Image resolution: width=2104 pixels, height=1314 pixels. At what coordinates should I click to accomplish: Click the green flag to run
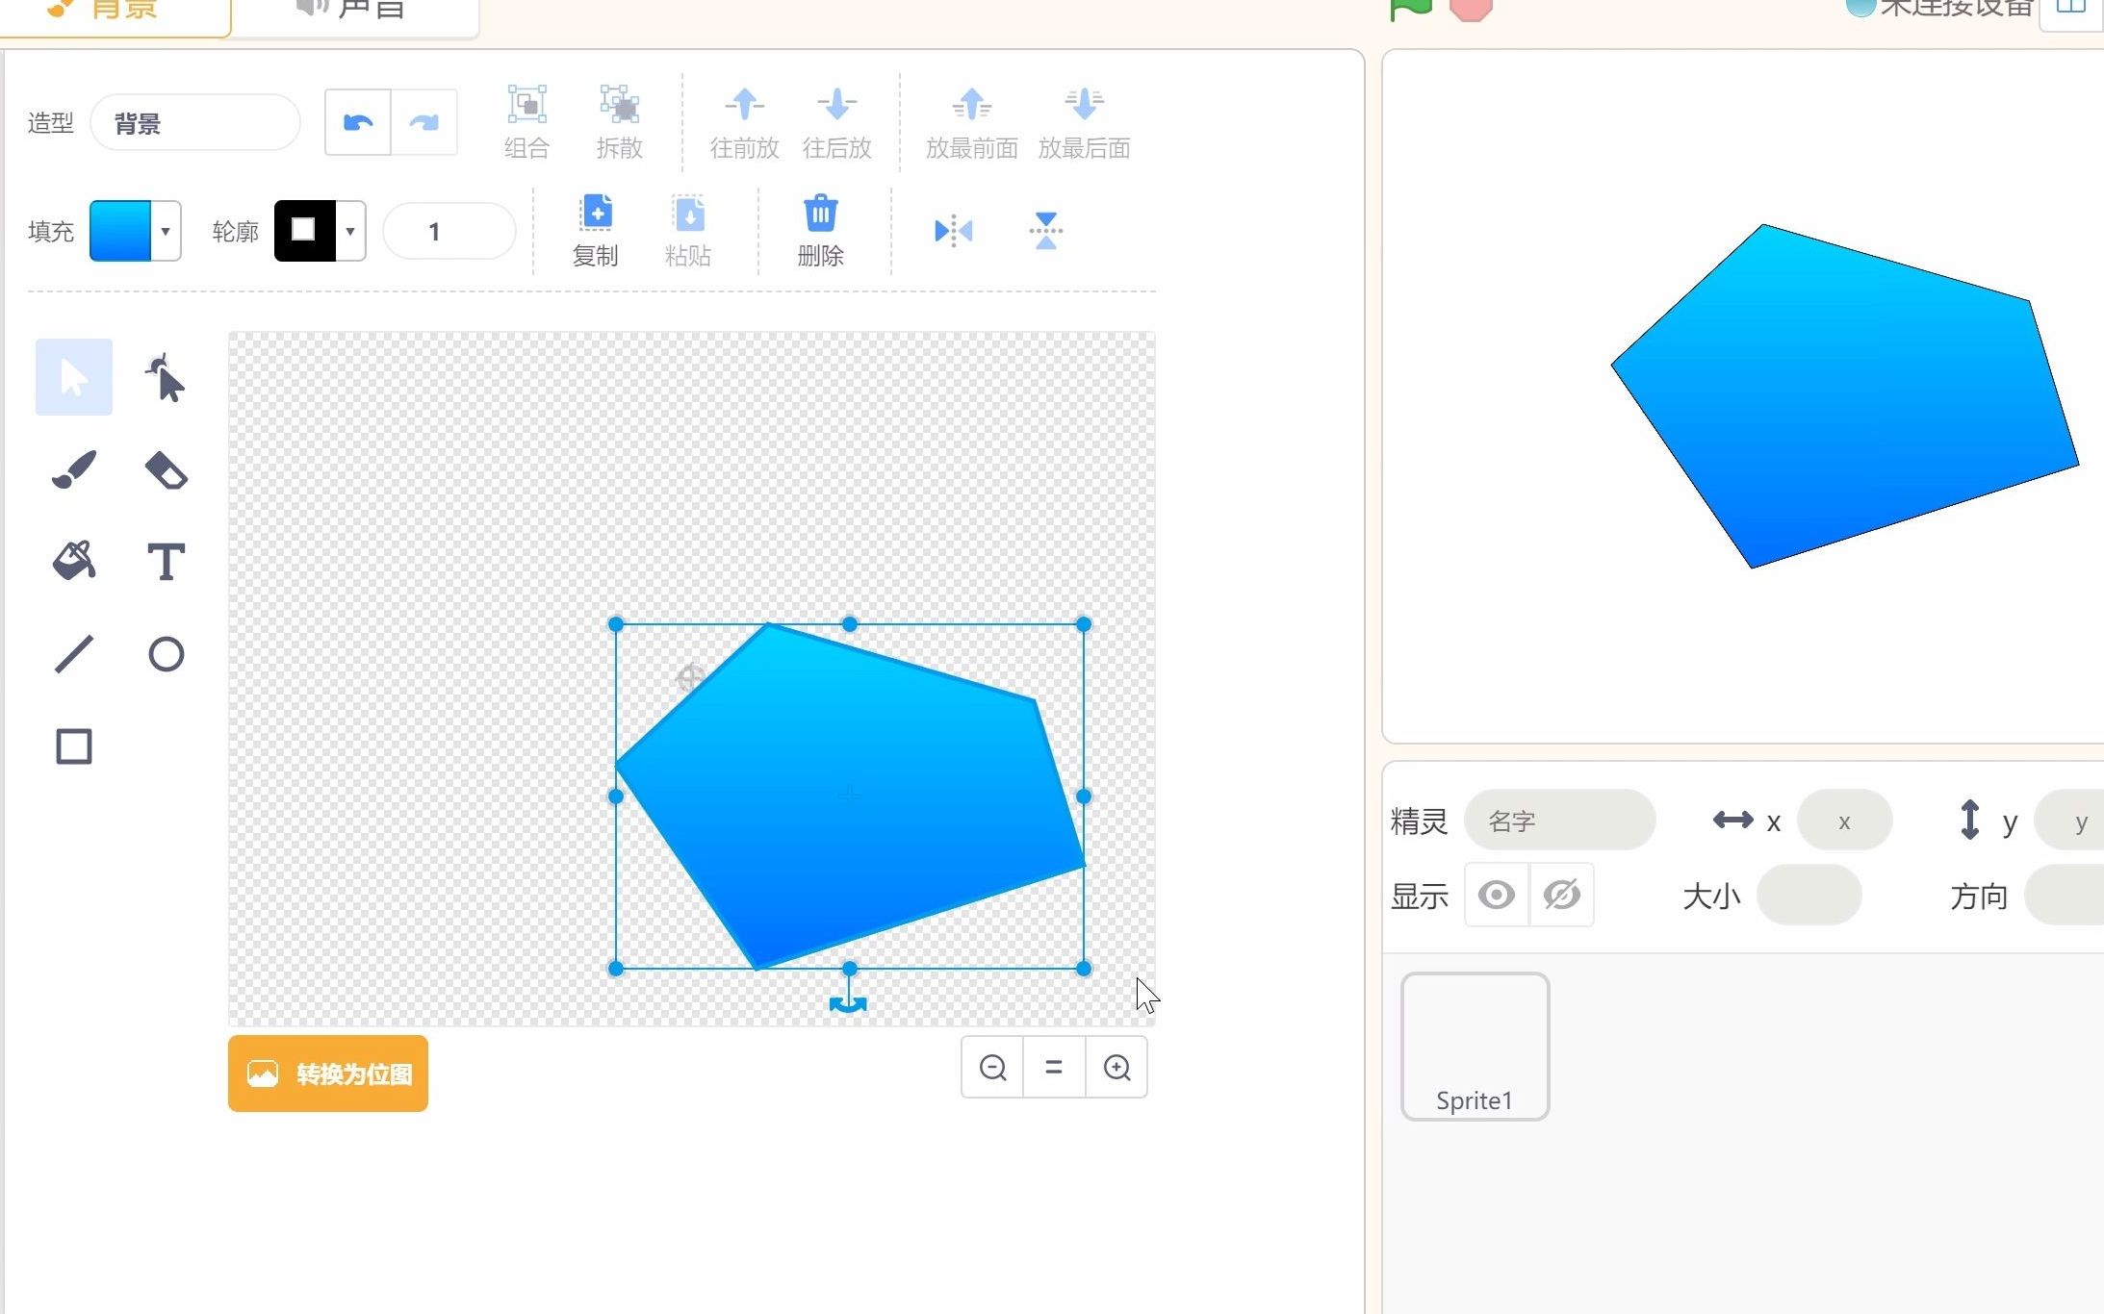[x=1412, y=9]
